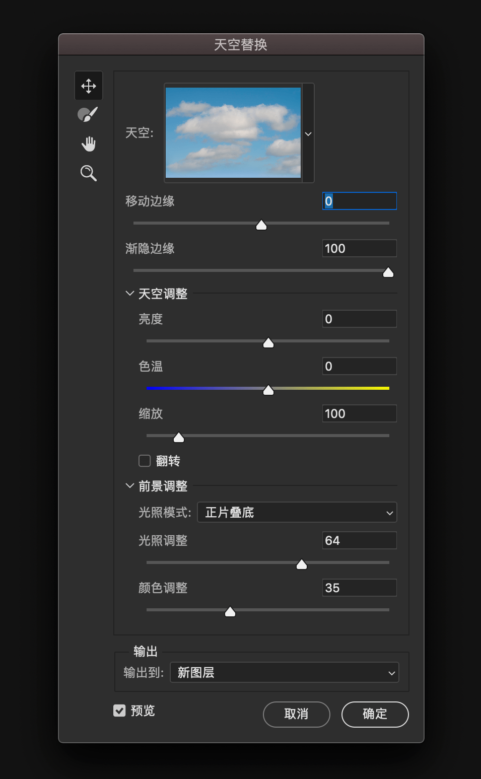
Task: Click the 缩放 scale slider handle
Action: pyautogui.click(x=179, y=437)
